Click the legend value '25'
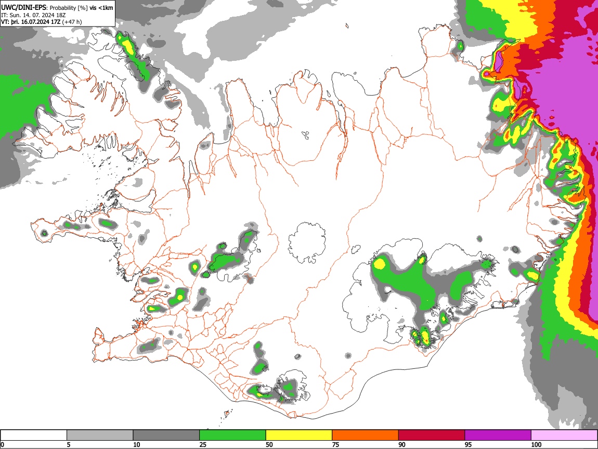This screenshot has height=449, width=598. coord(203,444)
